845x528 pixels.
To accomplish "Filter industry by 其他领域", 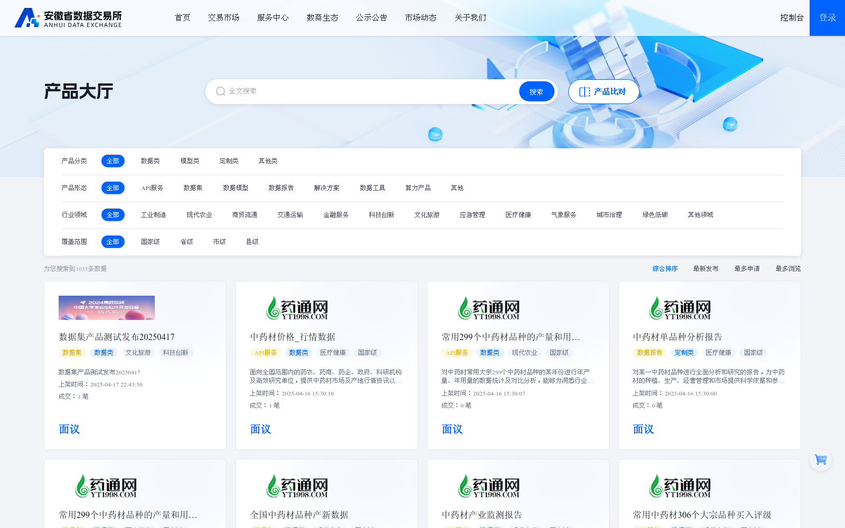I will (700, 215).
